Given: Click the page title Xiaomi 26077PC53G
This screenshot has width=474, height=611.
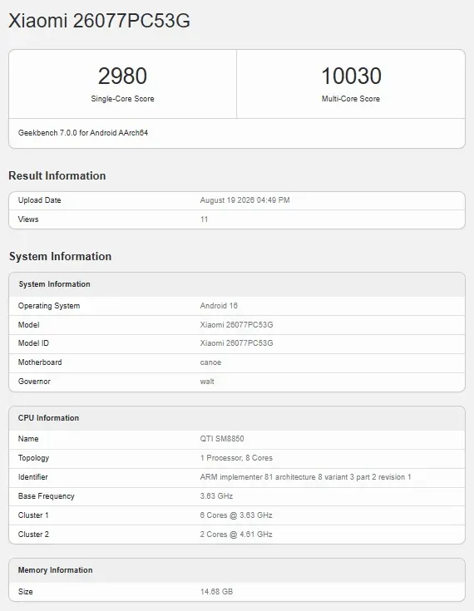Looking at the screenshot, I should click(100, 21).
